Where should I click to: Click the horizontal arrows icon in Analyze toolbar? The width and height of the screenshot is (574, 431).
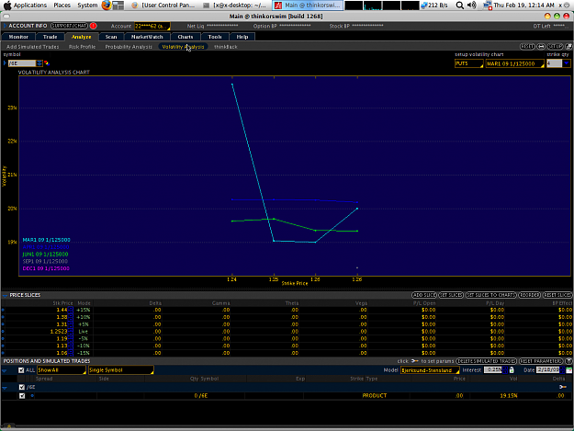pyautogui.click(x=541, y=47)
